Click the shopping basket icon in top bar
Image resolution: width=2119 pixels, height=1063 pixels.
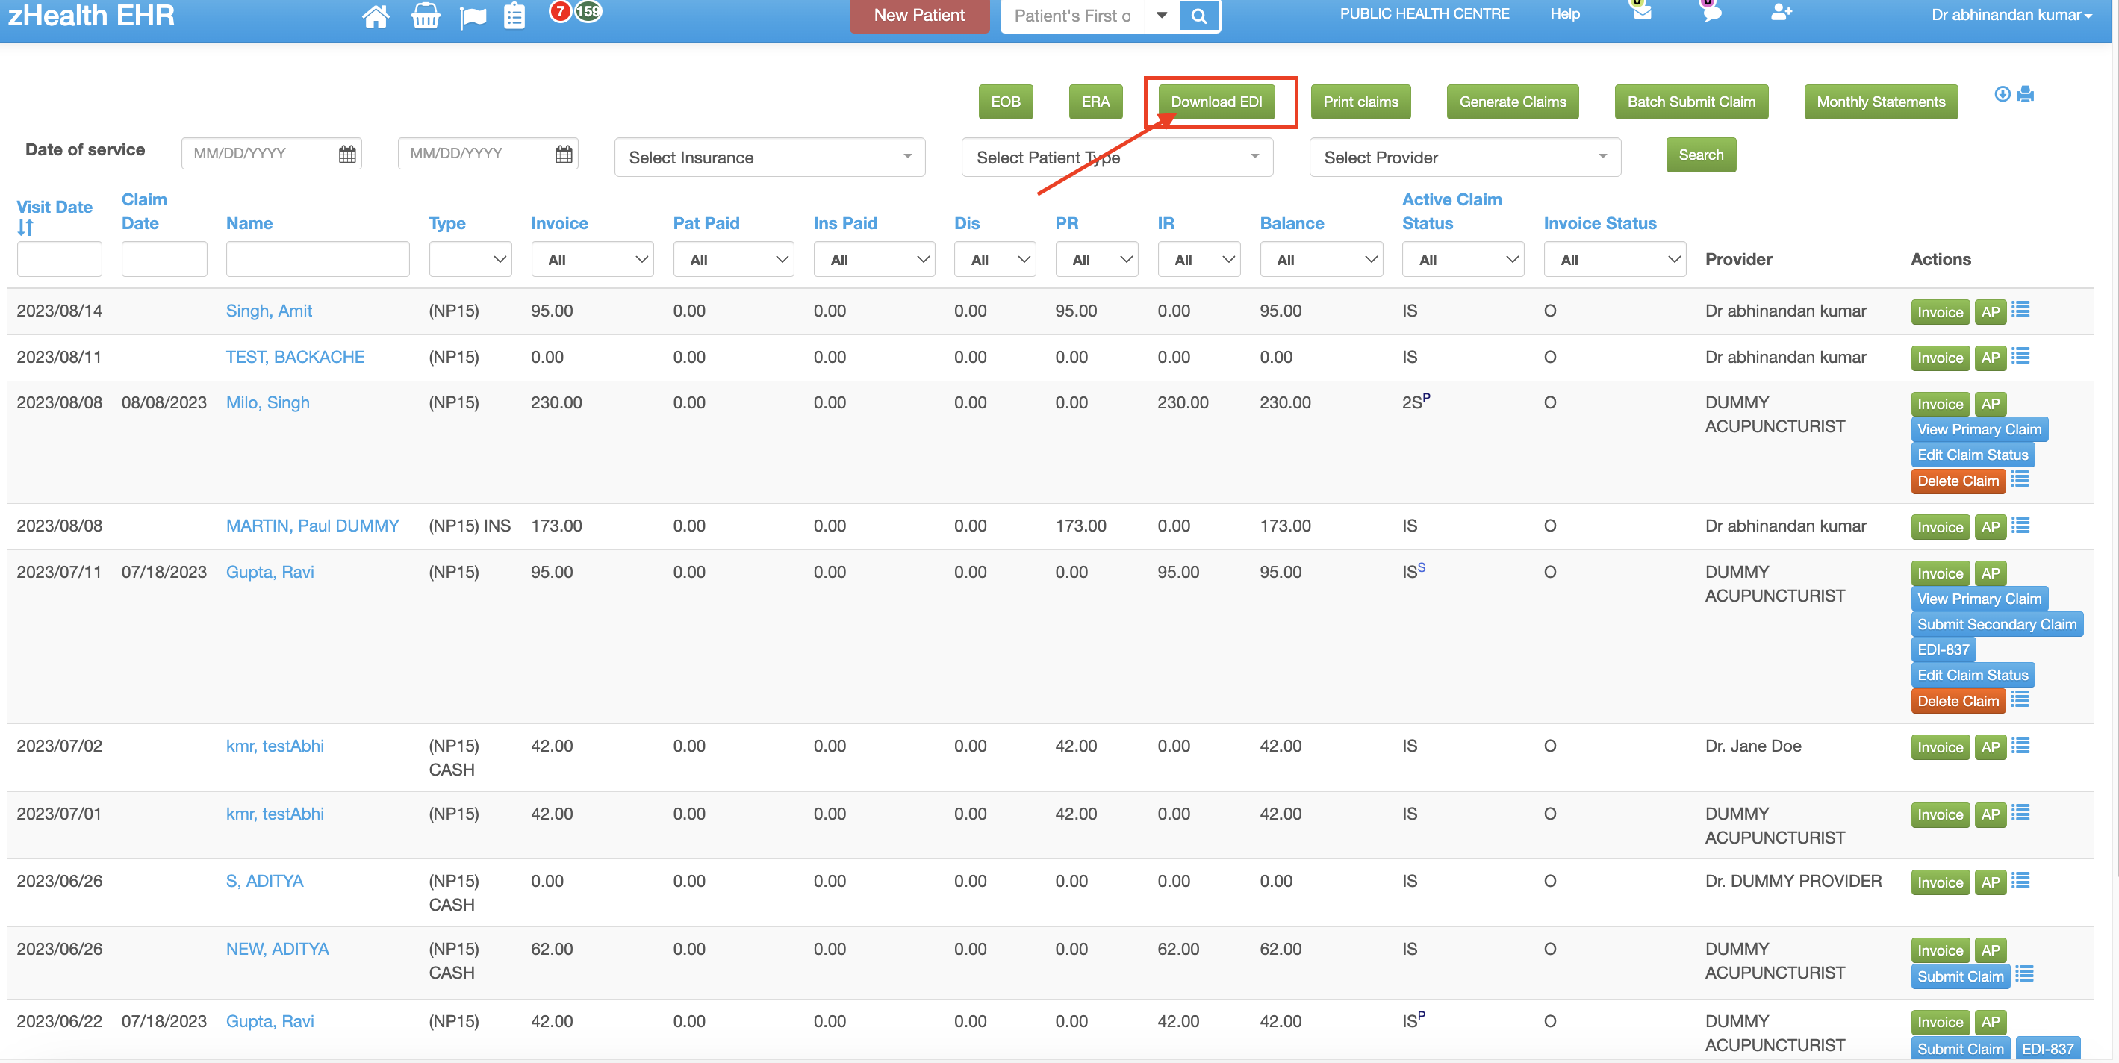tap(426, 16)
